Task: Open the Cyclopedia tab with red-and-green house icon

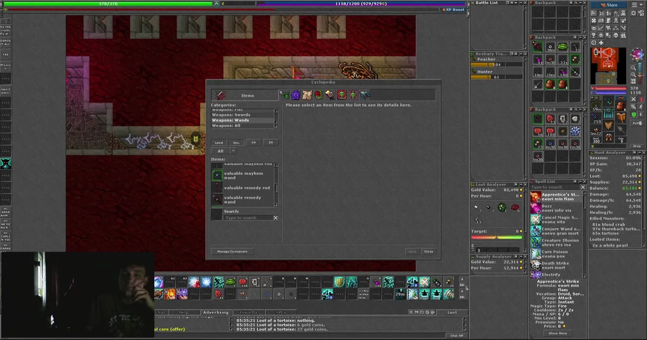Action: coord(319,95)
